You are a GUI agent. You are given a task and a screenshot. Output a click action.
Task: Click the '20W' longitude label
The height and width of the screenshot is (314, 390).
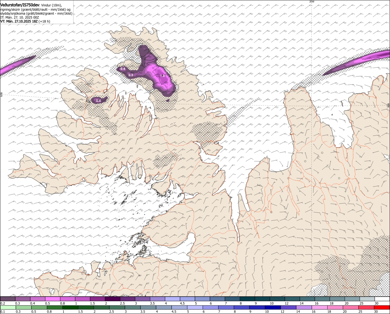[x=311, y=2]
